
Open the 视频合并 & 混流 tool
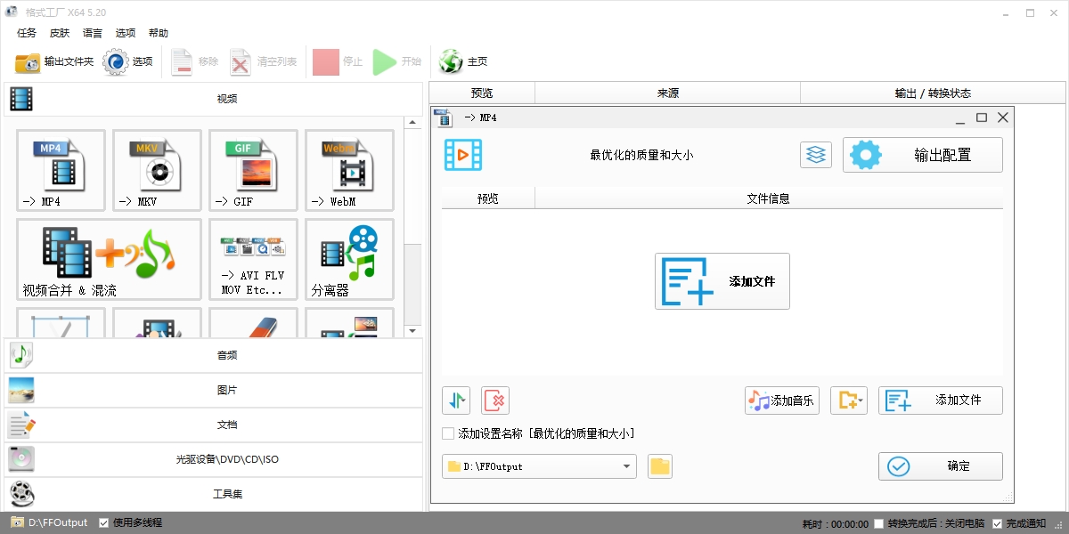tap(109, 259)
